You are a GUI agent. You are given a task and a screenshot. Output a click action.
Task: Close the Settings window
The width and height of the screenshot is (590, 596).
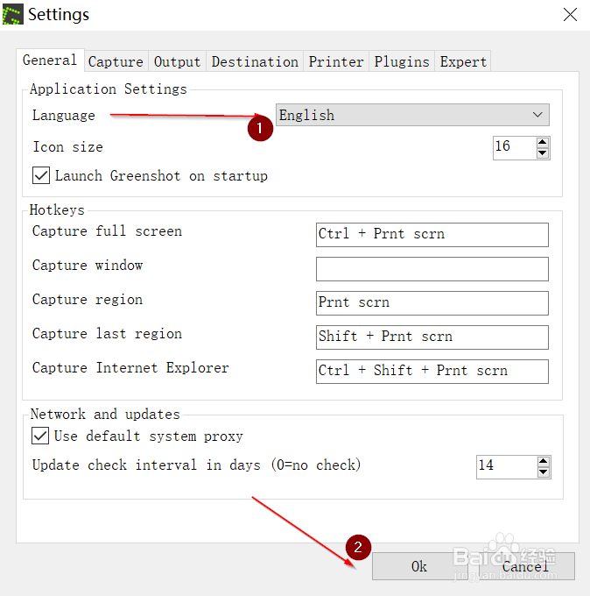pyautogui.click(x=570, y=15)
